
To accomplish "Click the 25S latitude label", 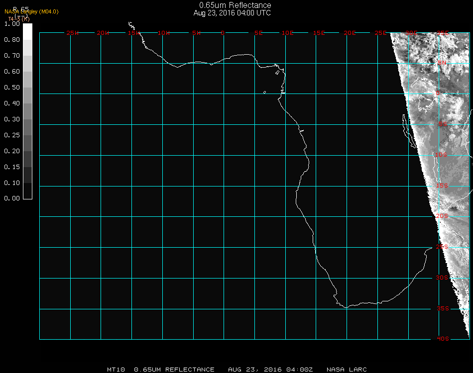I will point(442,247).
